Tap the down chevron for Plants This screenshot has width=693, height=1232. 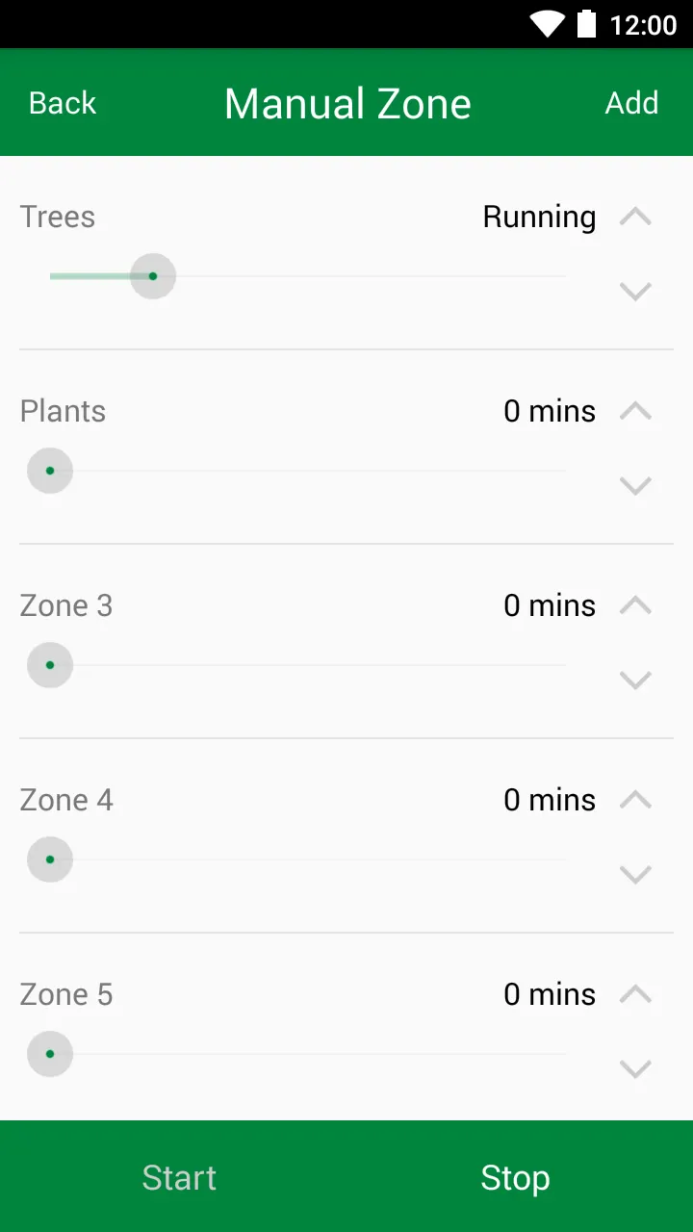pyautogui.click(x=635, y=485)
